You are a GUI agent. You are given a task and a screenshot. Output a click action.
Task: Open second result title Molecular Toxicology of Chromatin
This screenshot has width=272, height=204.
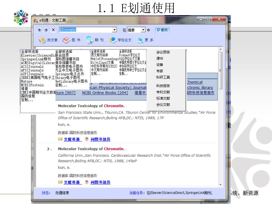click(91, 149)
